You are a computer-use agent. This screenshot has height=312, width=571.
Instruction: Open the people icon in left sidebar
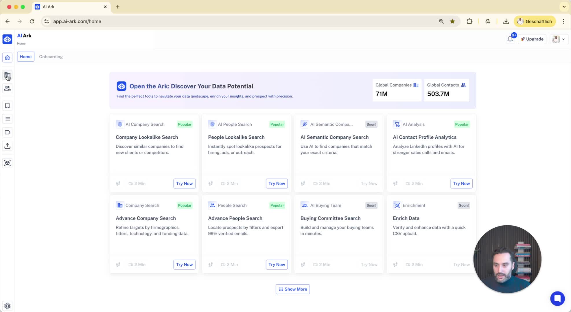pos(7,88)
